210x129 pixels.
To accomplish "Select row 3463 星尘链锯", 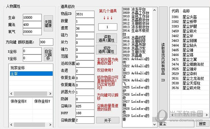I will pos(189,41).
